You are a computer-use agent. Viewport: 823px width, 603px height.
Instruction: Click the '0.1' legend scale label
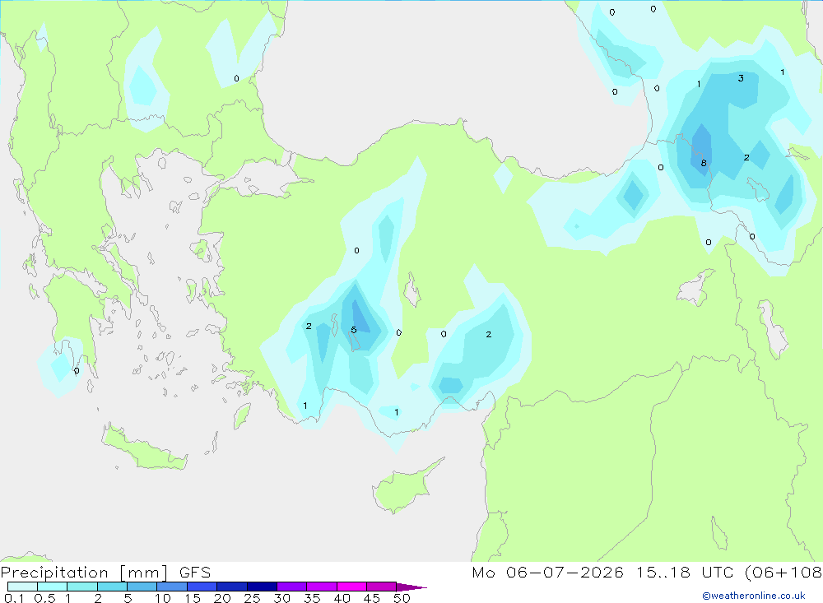point(14,598)
